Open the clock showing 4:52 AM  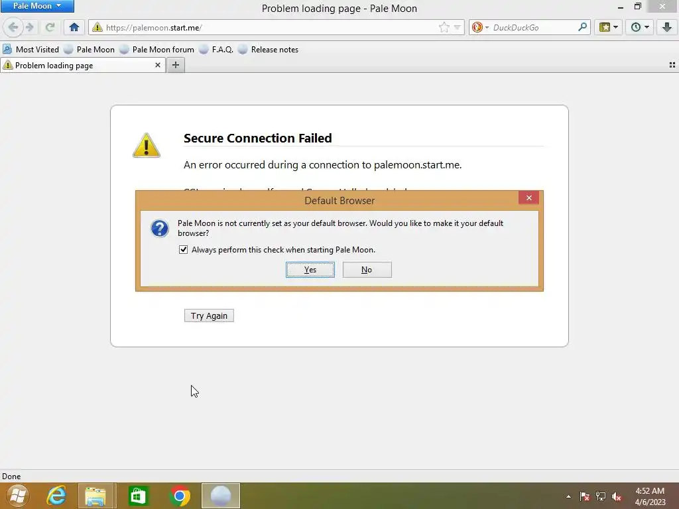650,496
